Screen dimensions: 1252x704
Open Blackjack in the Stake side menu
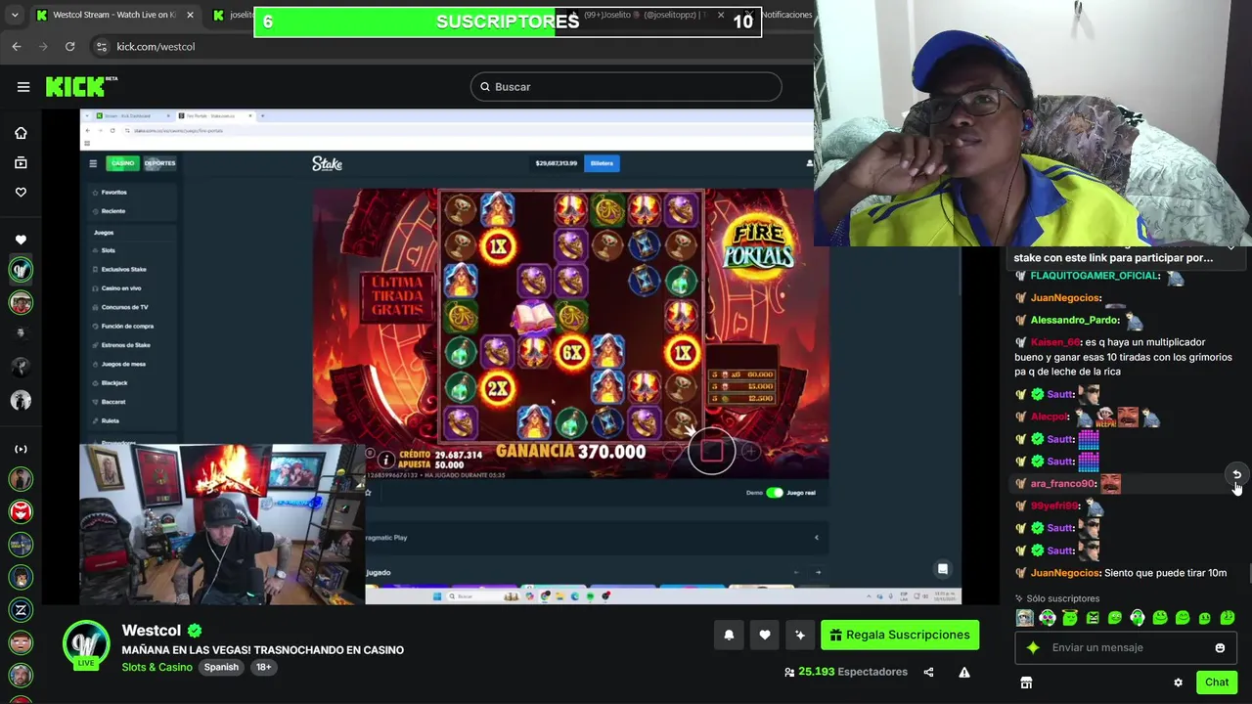(114, 382)
